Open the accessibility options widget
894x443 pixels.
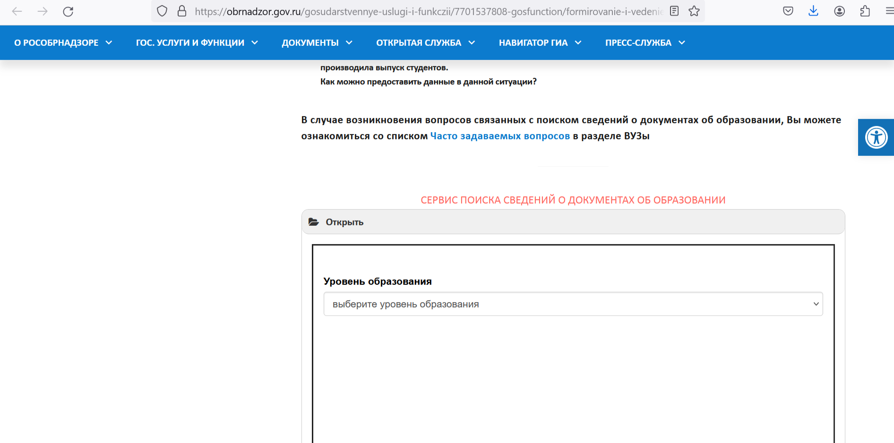point(876,137)
